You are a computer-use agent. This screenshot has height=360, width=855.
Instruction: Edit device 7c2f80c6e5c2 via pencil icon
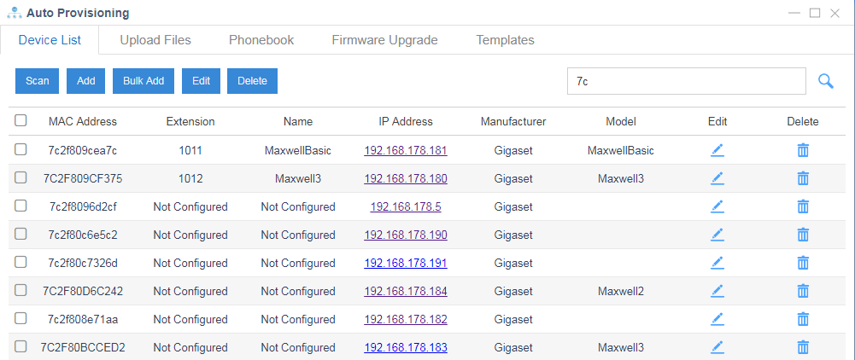pyautogui.click(x=717, y=235)
